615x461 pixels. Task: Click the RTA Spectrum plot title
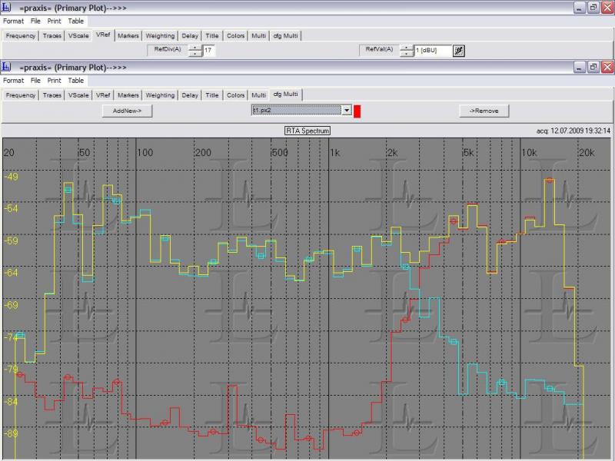307,131
